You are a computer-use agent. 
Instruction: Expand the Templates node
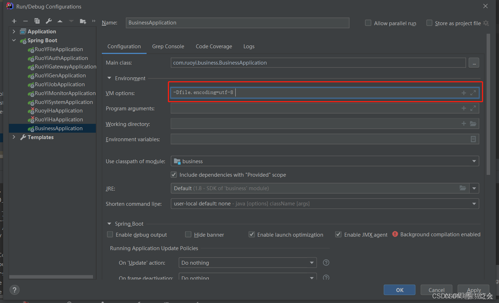[14, 137]
